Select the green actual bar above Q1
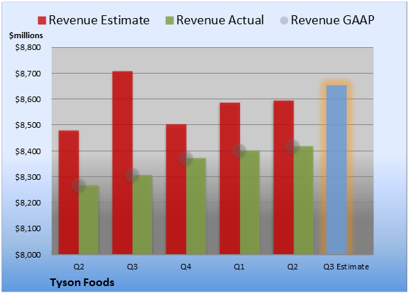 point(250,202)
